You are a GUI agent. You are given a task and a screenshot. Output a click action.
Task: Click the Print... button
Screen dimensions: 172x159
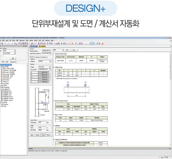[x=68, y=50]
